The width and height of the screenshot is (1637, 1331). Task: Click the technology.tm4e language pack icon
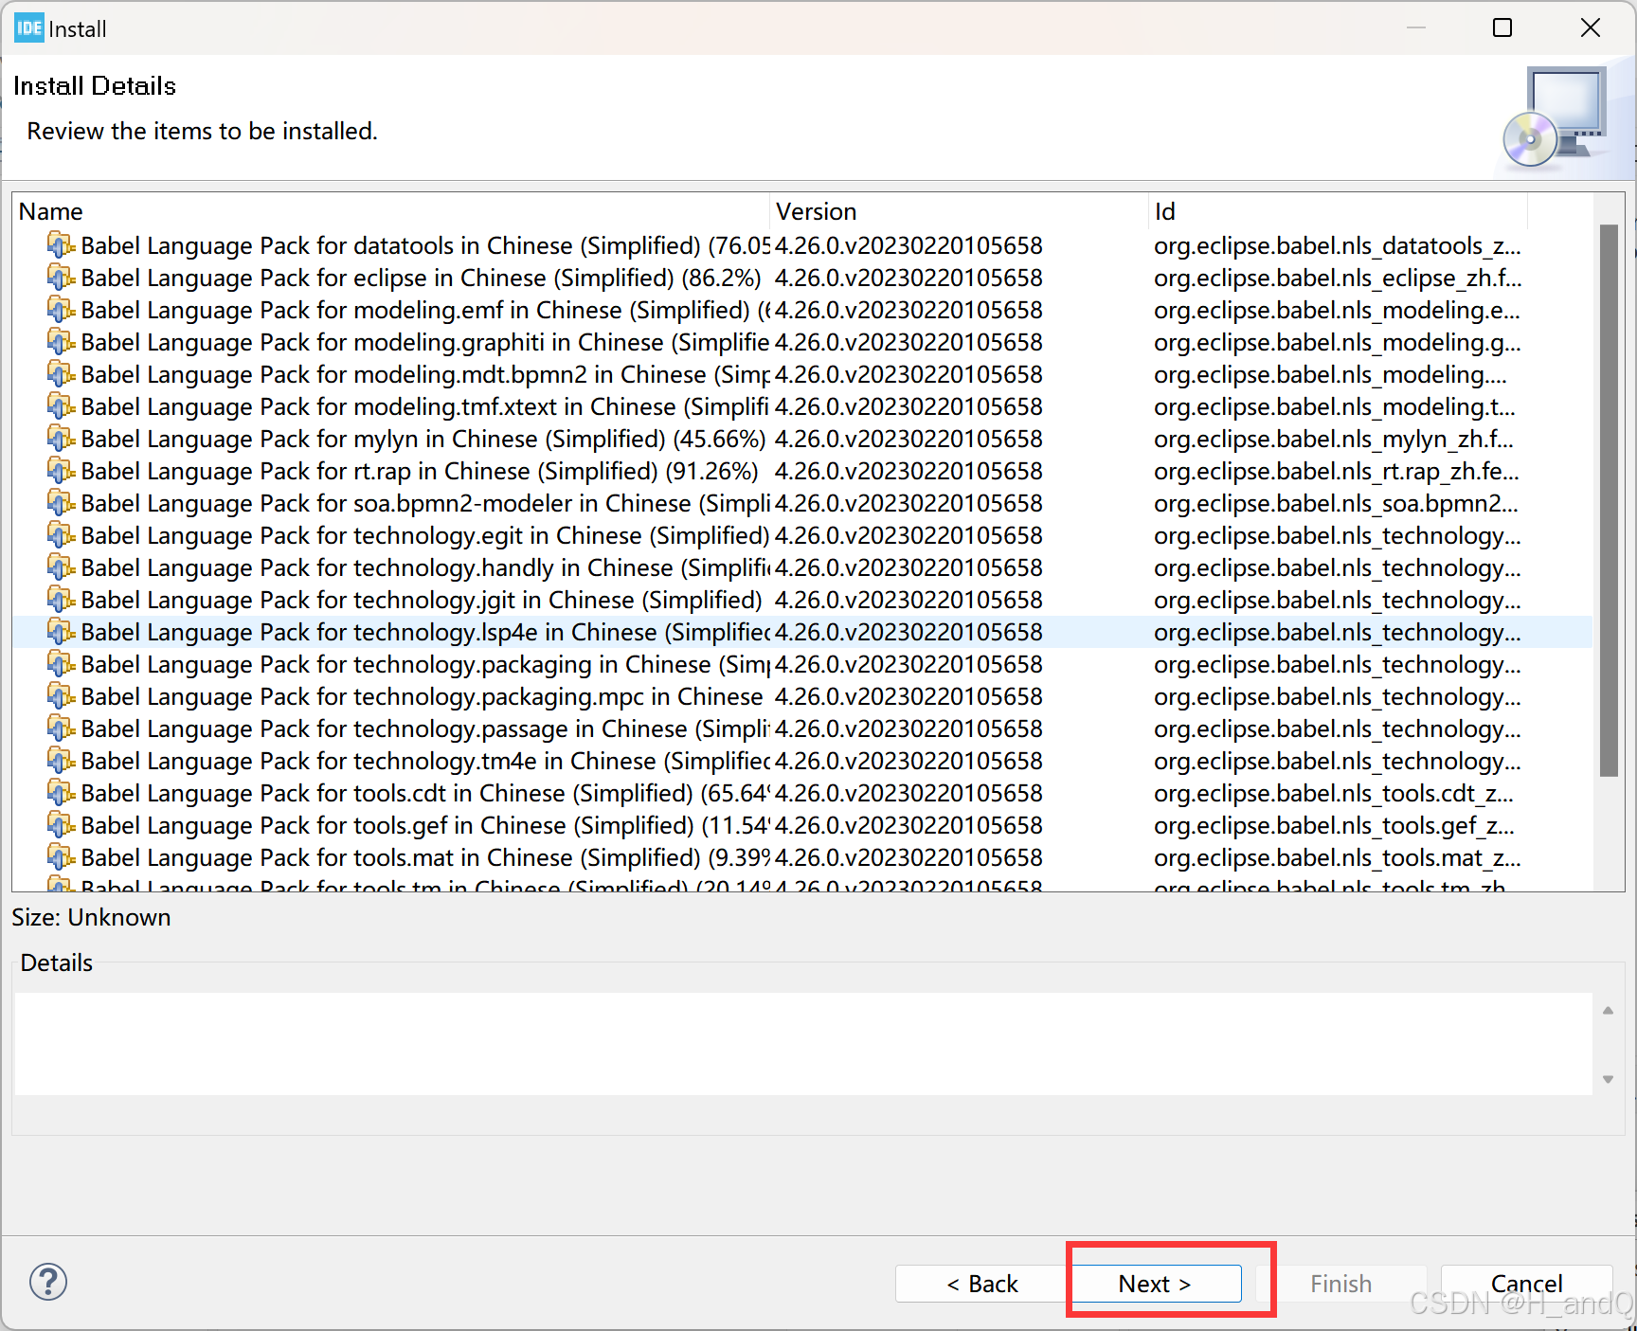(61, 761)
